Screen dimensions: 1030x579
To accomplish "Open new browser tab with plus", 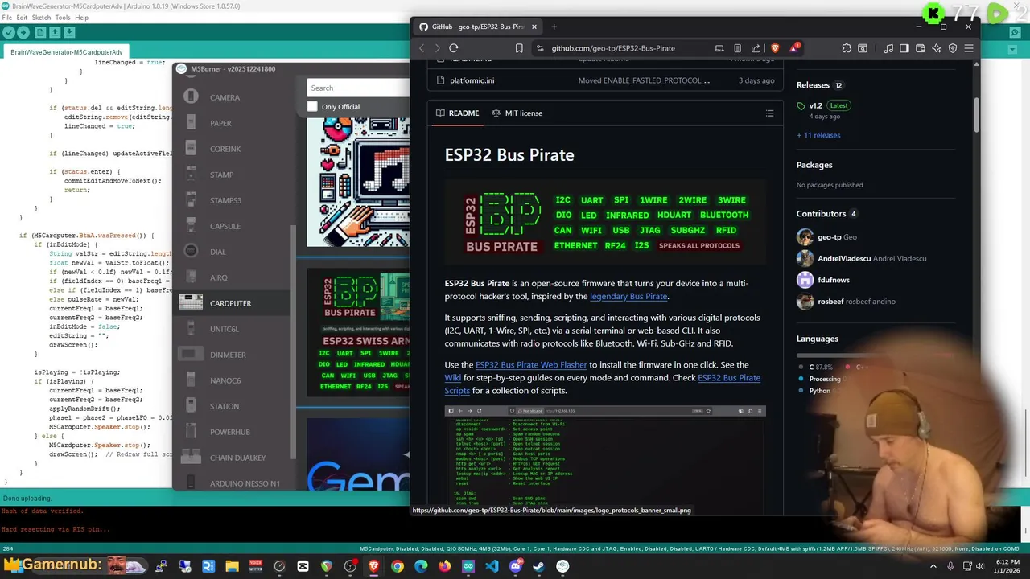I will pos(554,27).
